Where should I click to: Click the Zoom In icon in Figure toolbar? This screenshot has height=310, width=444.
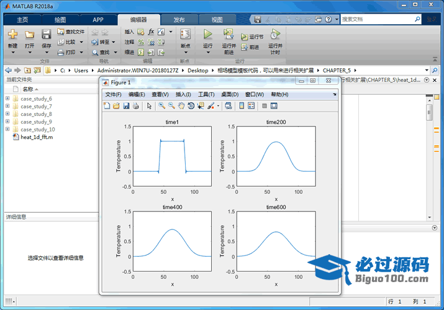pos(161,105)
